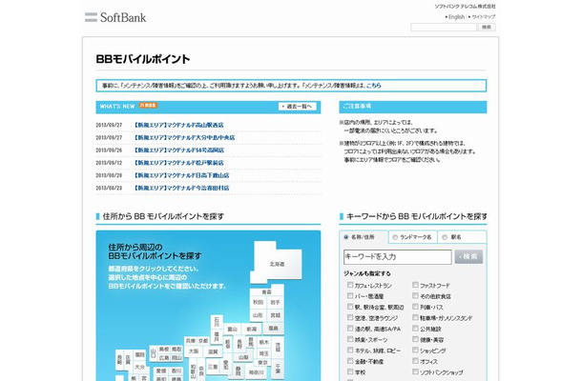Viewport: 582px width, 381px height.
Task: Check the ショッピング checkbox
Action: click(415, 350)
